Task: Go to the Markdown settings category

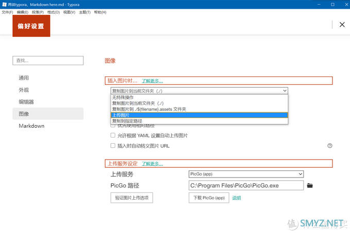Action: (x=48, y=126)
